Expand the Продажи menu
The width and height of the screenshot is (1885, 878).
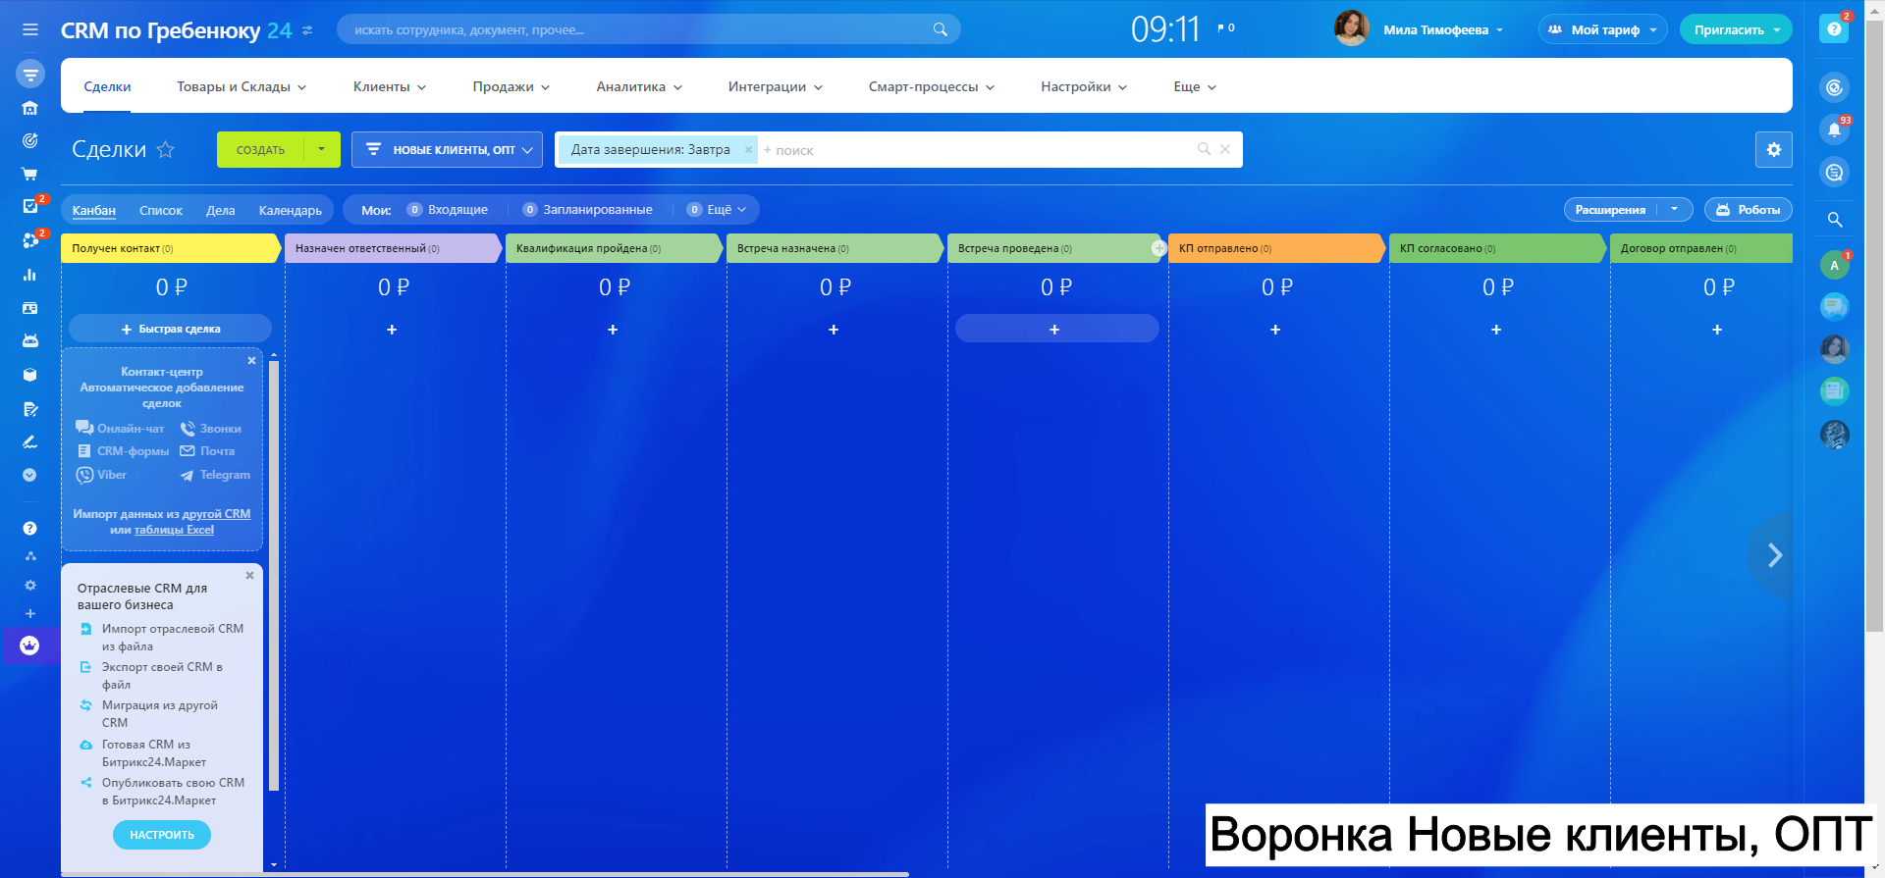coord(511,86)
